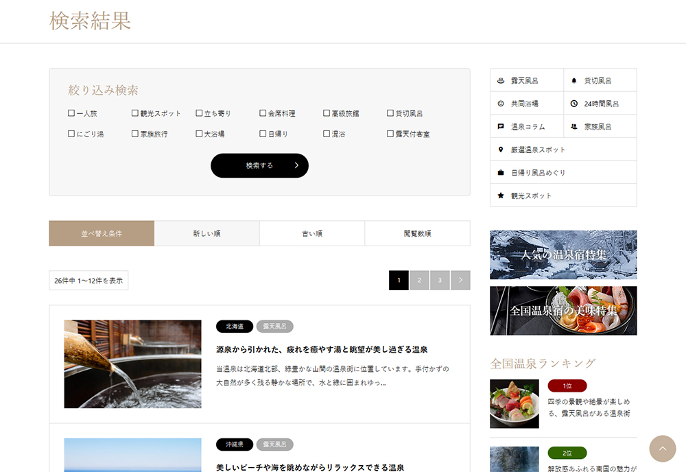Open the 2位 ranking waterfall thumbnail
Screen dimensions: 686x472
click(514, 460)
